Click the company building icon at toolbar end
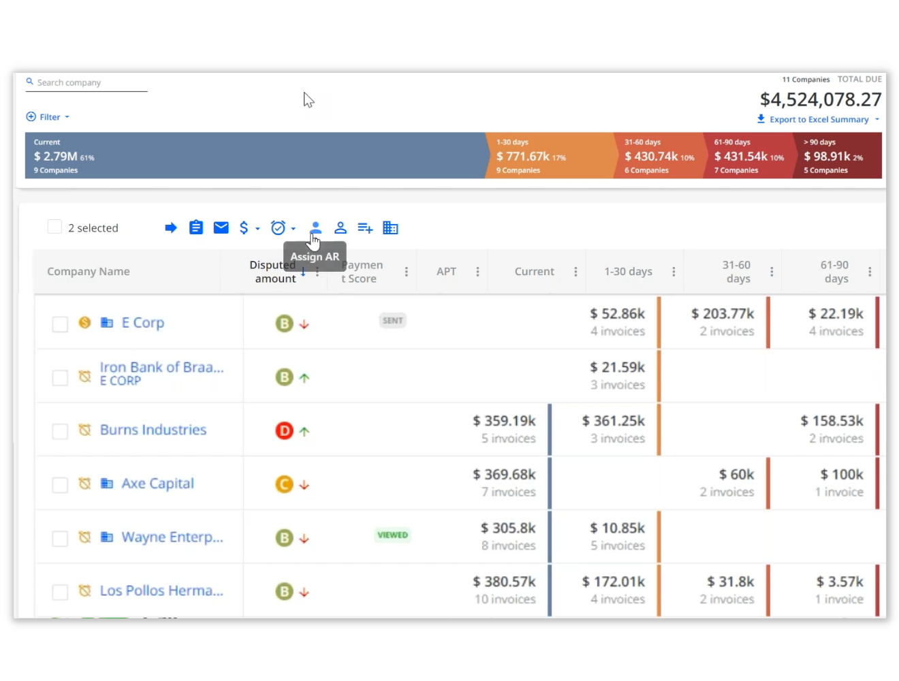Image resolution: width=899 pixels, height=681 pixels. 390,227
